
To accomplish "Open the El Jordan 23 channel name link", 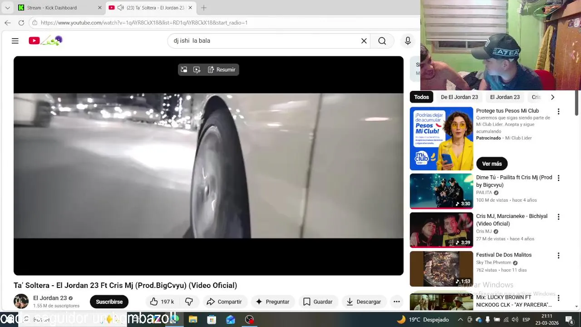I will [x=50, y=298].
